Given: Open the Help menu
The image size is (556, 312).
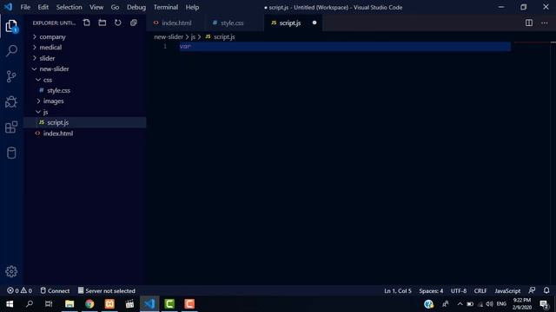Looking at the screenshot, I should [x=192, y=7].
